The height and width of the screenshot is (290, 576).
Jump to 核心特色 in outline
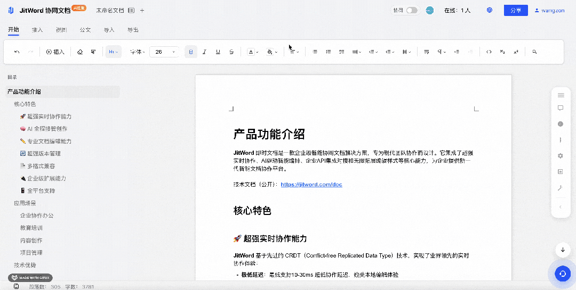tap(25, 104)
